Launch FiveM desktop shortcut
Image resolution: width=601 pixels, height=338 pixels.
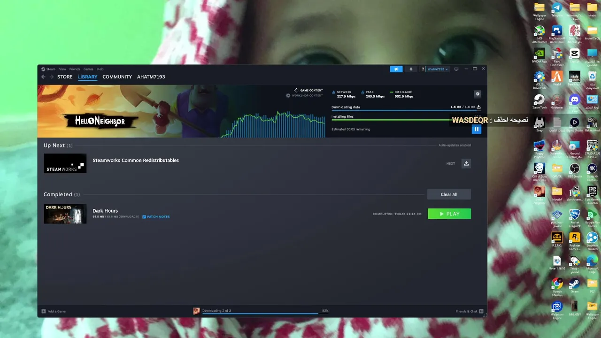pyautogui.click(x=557, y=79)
